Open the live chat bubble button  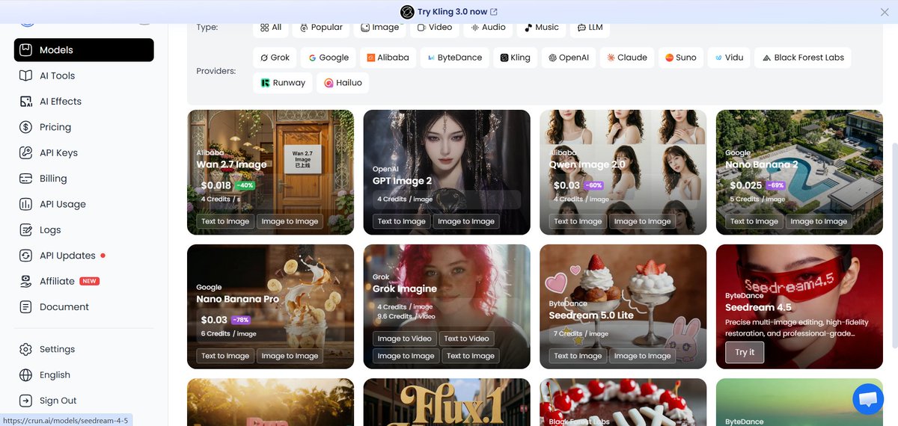point(868,399)
